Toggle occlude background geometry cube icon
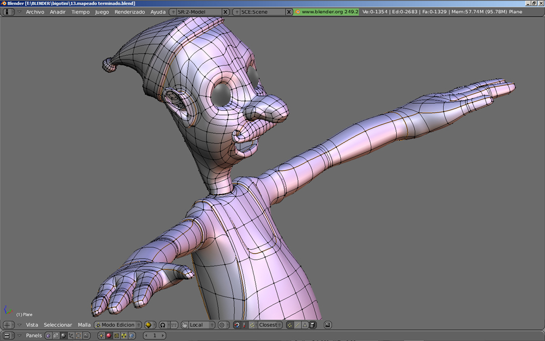Viewport: 545px width, 341px height. point(313,325)
